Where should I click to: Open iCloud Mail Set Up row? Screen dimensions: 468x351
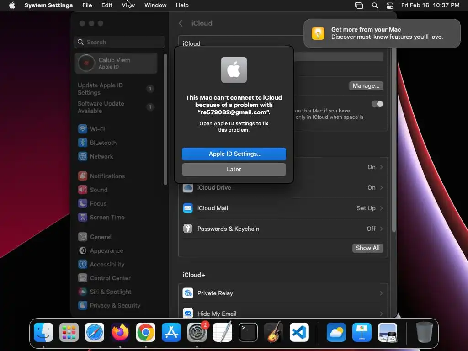coord(282,208)
